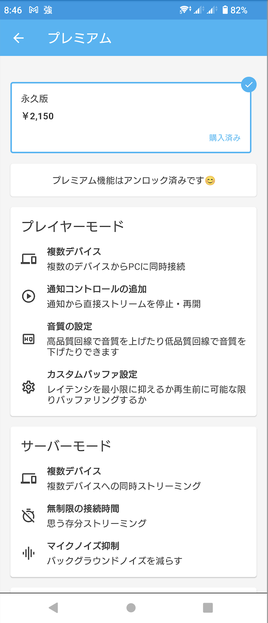268x623 pixels.
Task: Click the play circle icon for 通知コントロールの追加
Action: (28, 296)
